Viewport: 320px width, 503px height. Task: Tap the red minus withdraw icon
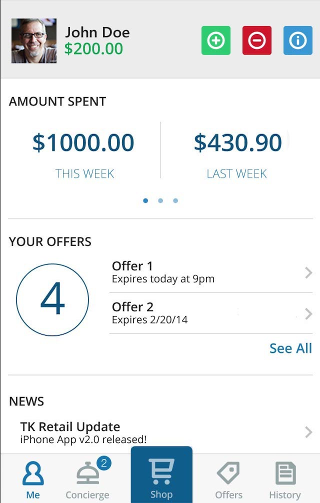[257, 40]
